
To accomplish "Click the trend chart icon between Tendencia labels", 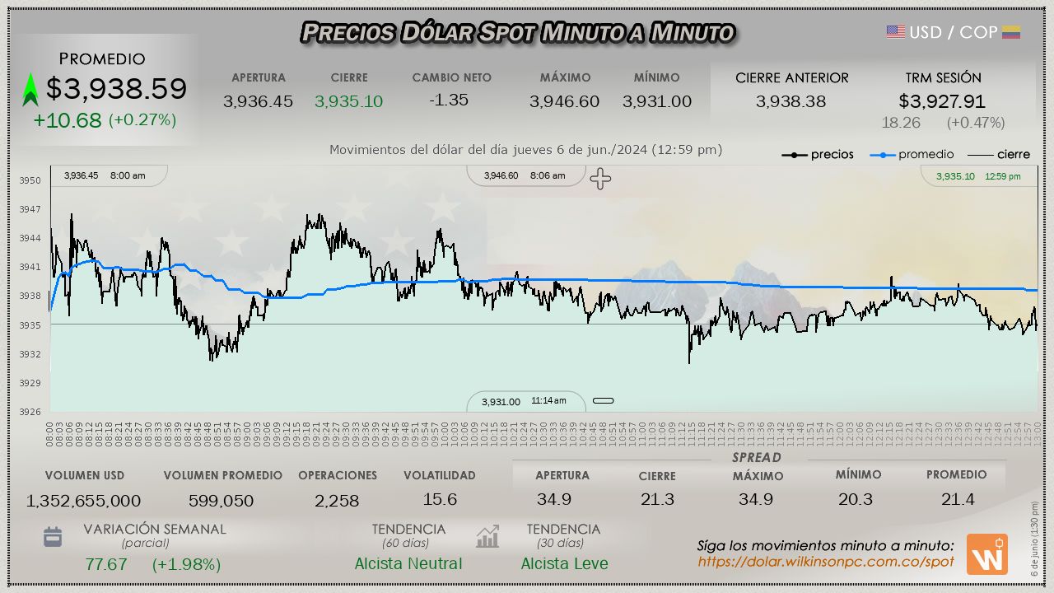I will (487, 537).
